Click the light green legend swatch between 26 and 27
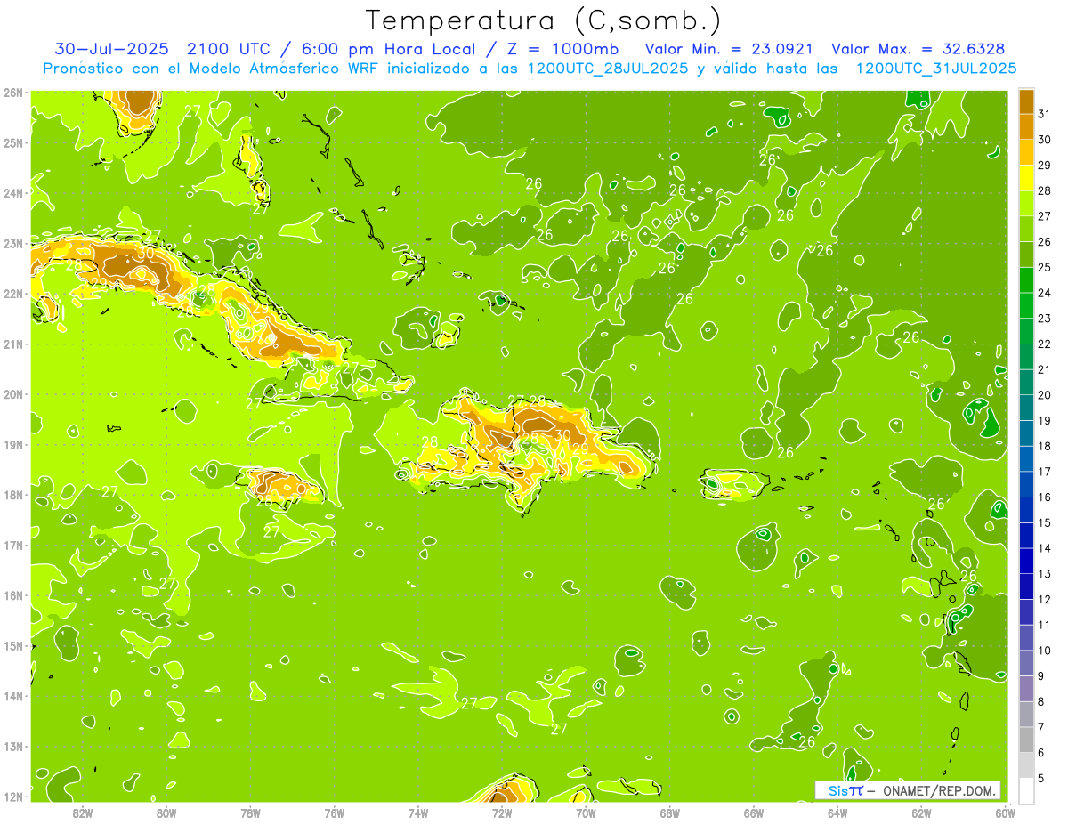This screenshot has width=1068, height=825. pyautogui.click(x=1026, y=229)
